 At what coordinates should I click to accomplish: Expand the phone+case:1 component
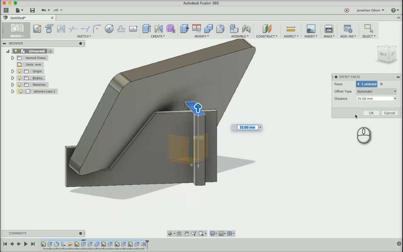(13, 91)
